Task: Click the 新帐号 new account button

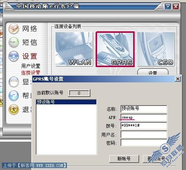Action: pyautogui.click(x=124, y=159)
